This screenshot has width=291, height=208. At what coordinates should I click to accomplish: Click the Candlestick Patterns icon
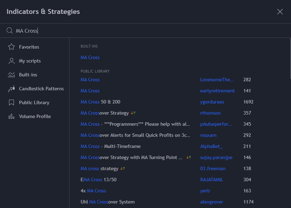pyautogui.click(x=11, y=89)
